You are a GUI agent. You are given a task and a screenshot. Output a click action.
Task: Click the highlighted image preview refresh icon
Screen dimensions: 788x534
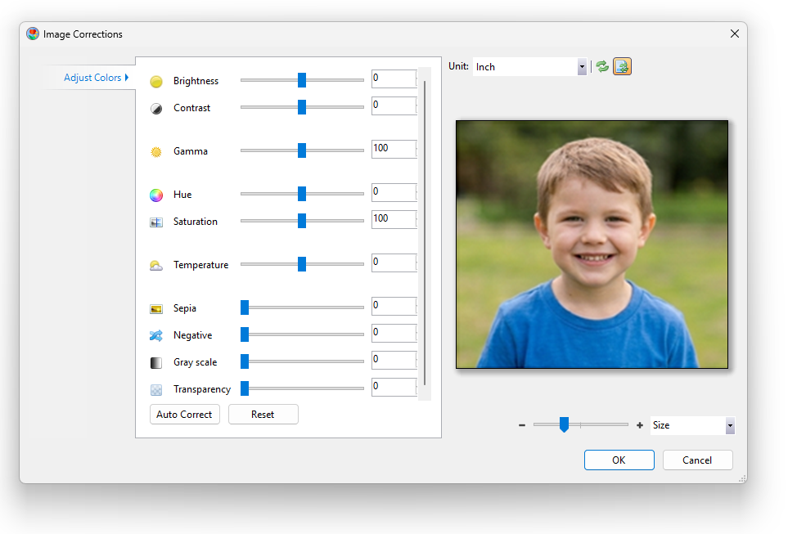[622, 66]
